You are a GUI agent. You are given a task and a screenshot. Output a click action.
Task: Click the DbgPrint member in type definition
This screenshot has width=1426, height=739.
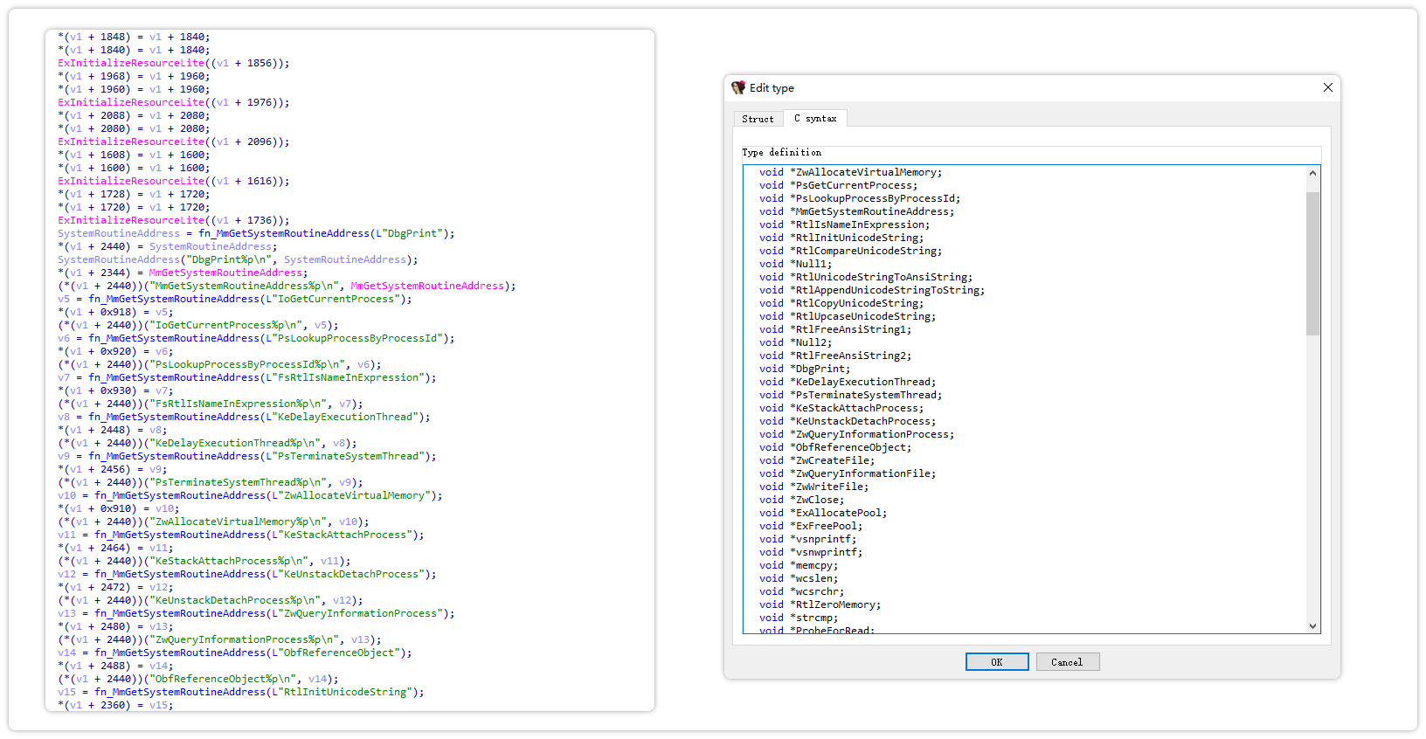tap(822, 369)
